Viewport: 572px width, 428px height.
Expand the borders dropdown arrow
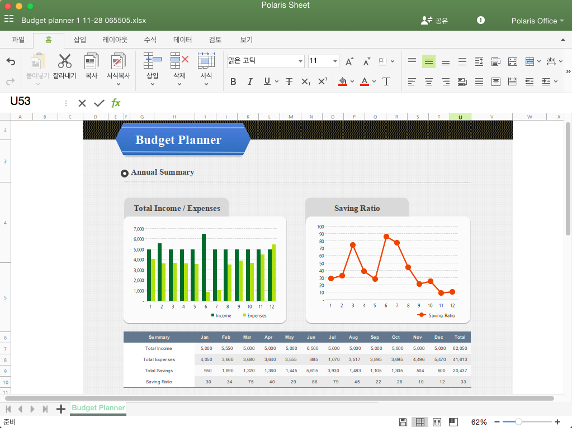(x=393, y=61)
